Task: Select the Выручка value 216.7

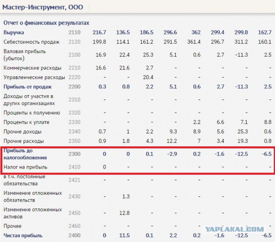Action: pyautogui.click(x=99, y=32)
